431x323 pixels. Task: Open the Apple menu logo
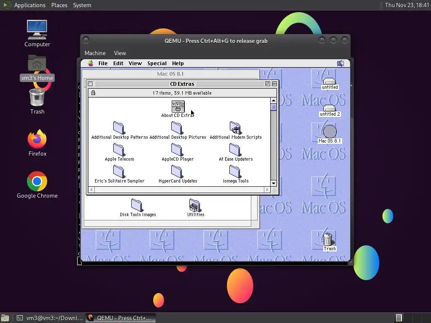90,64
